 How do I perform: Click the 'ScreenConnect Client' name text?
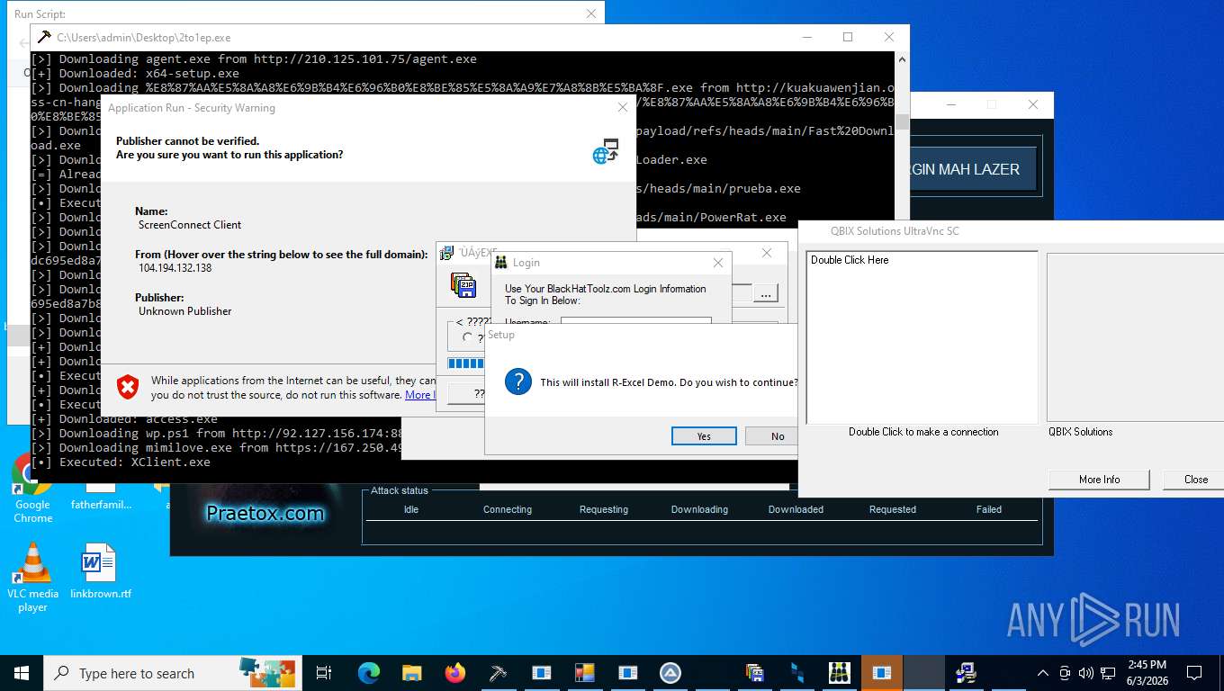(190, 225)
